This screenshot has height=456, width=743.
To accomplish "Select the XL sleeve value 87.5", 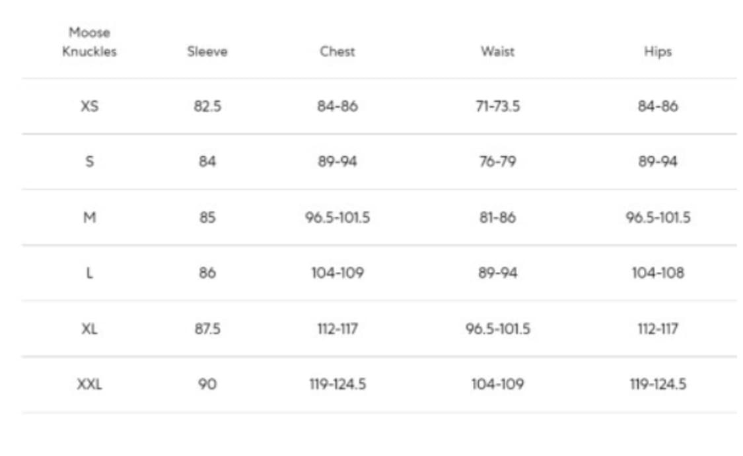I will (x=207, y=328).
